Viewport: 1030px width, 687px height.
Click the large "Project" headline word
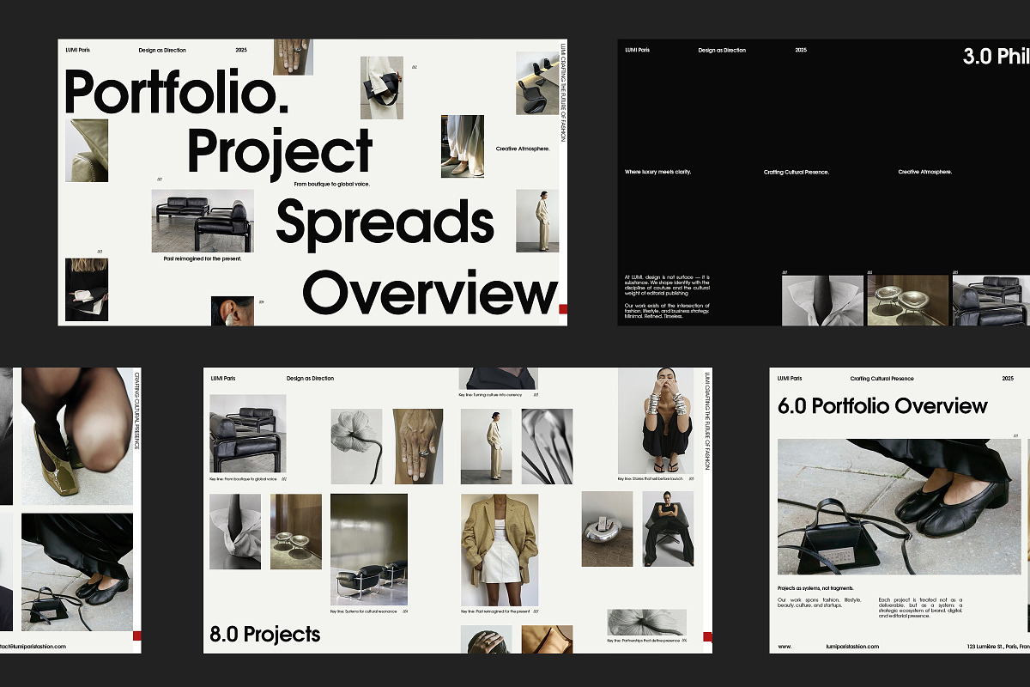point(280,153)
